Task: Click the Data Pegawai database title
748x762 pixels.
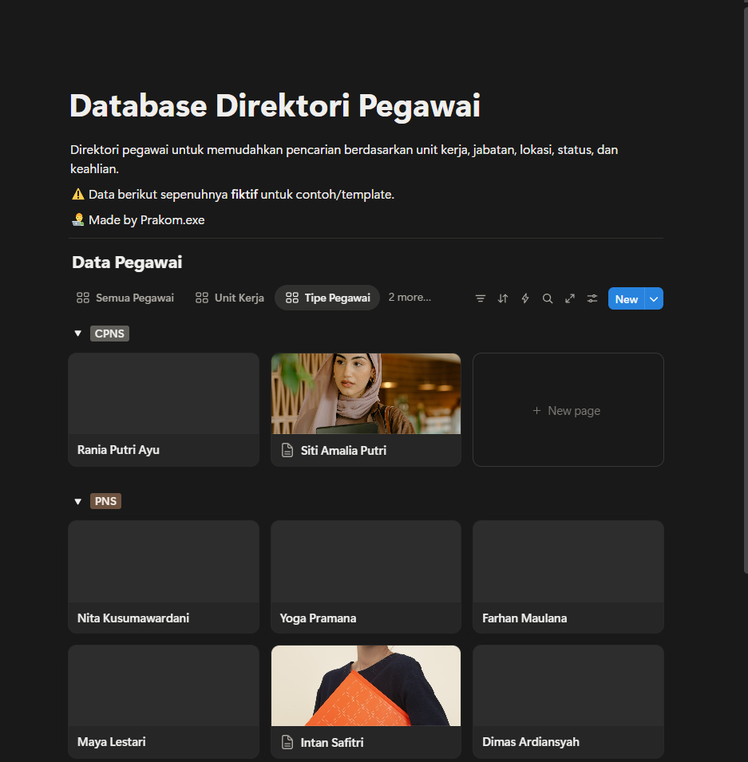Action: click(x=127, y=263)
